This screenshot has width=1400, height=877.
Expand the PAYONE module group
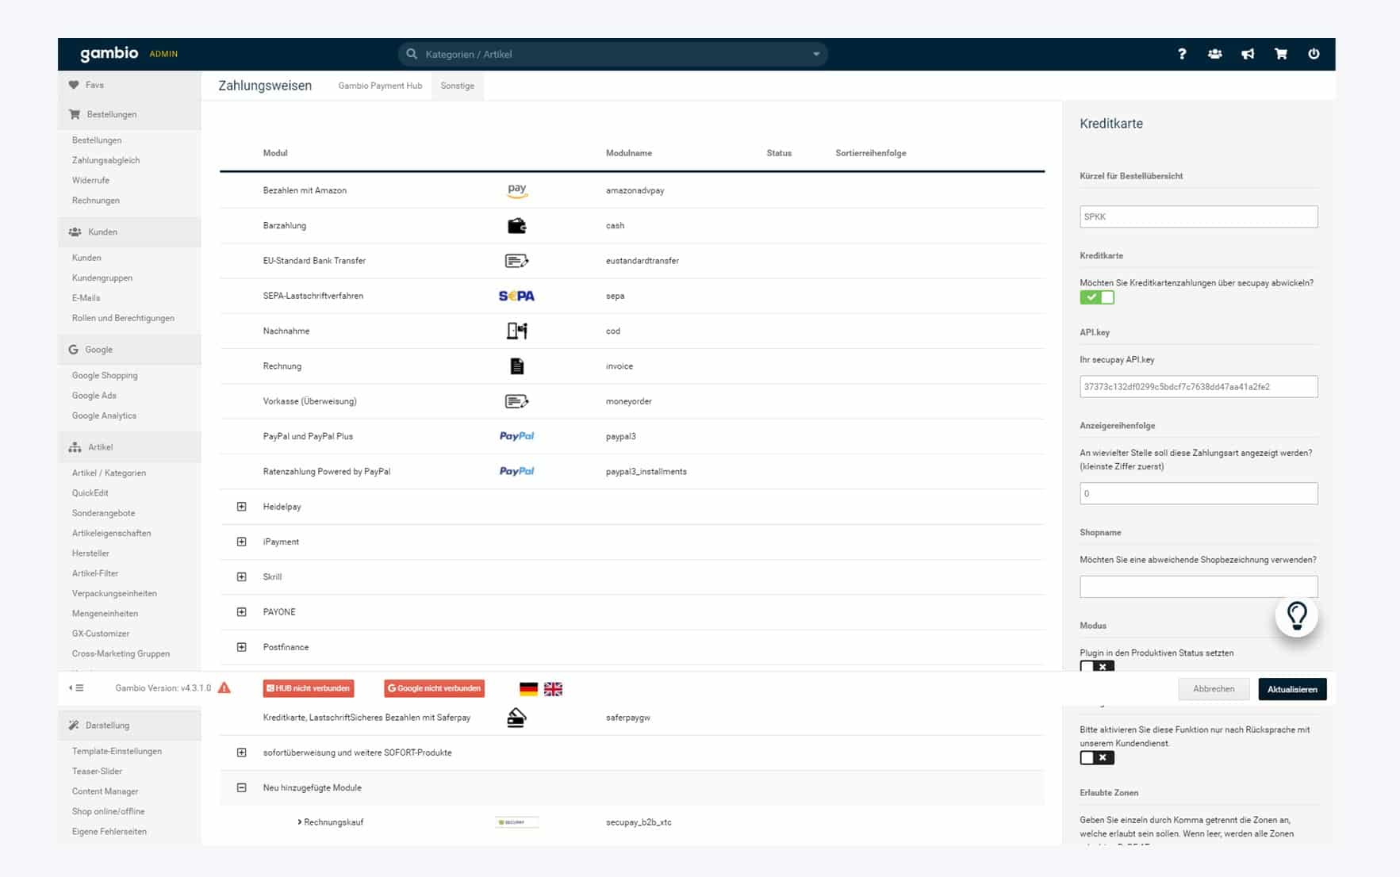point(241,611)
